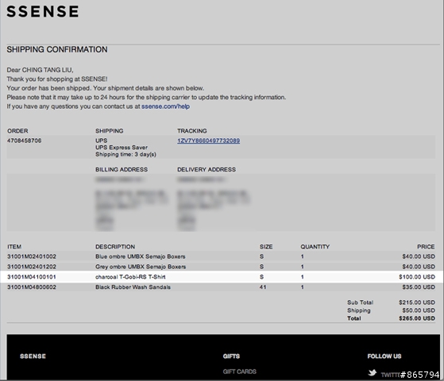Click the DELIVERY ADDRESS label
This screenshot has height=381, width=444.
pos(207,170)
